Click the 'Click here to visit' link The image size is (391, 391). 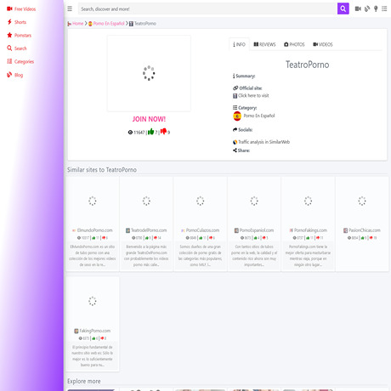pyautogui.click(x=253, y=95)
